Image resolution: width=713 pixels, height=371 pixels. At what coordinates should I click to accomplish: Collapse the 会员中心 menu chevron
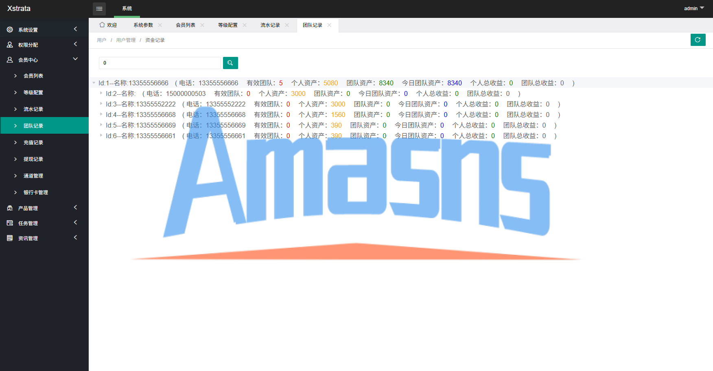click(75, 59)
